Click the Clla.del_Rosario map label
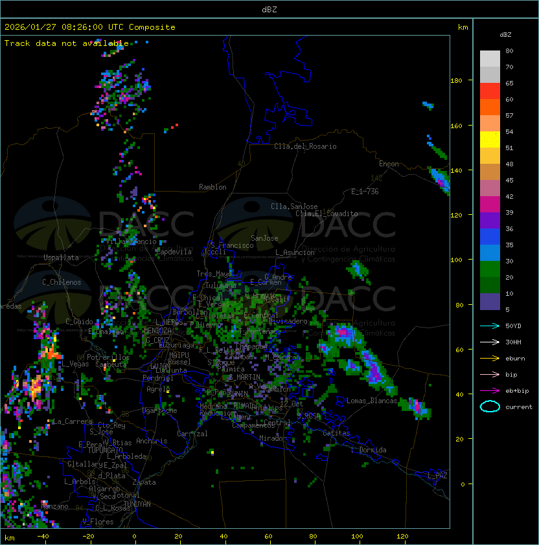The image size is (539, 545). 305,146
